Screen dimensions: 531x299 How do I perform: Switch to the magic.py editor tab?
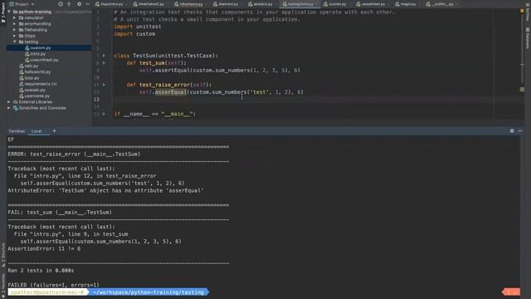point(406,4)
